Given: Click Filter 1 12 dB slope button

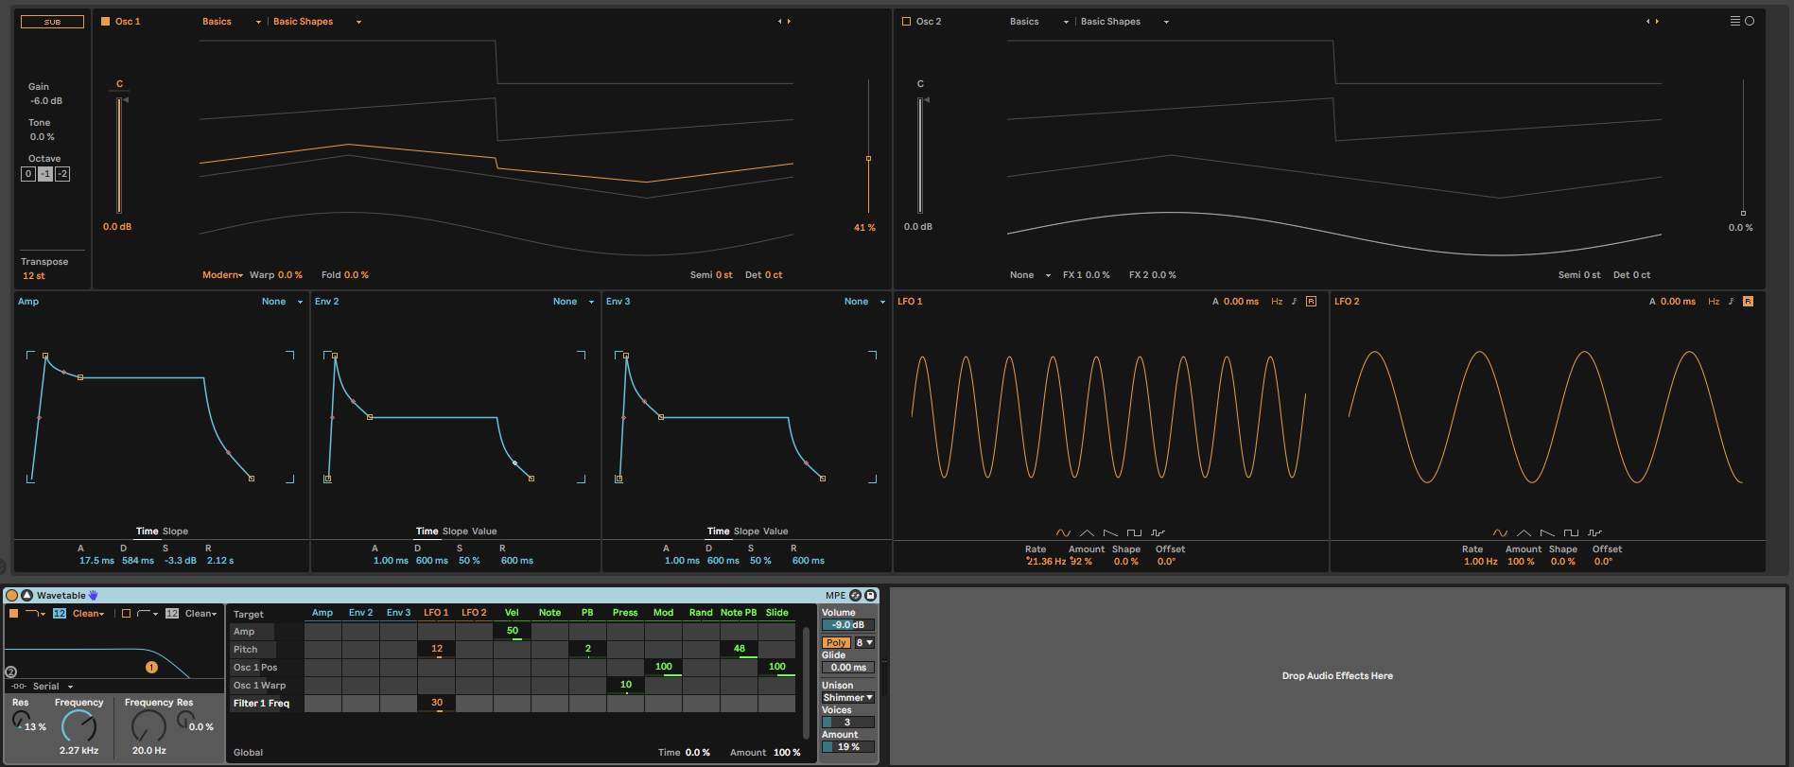Looking at the screenshot, I should [59, 613].
